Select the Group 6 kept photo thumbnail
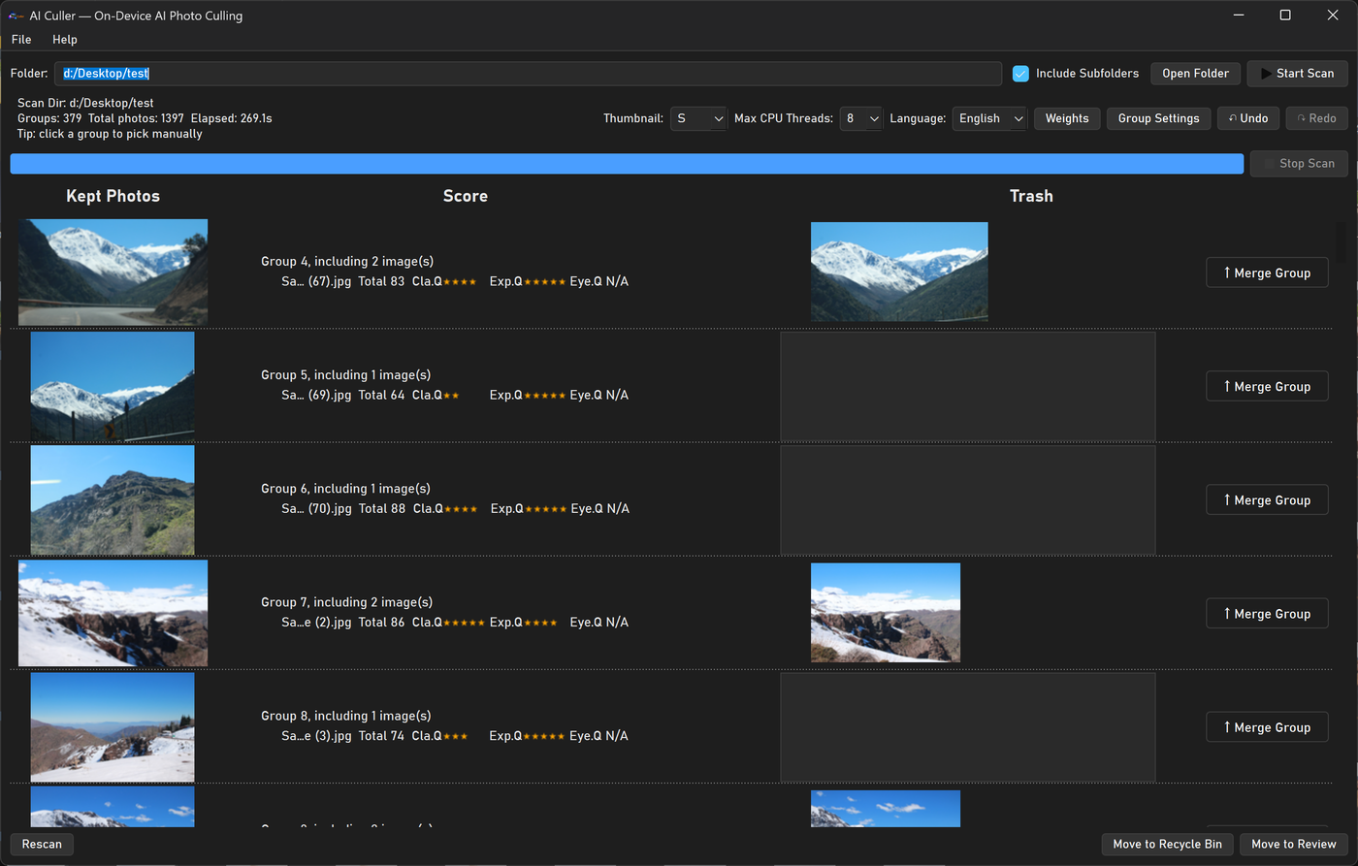Image resolution: width=1358 pixels, height=866 pixels. click(x=113, y=499)
